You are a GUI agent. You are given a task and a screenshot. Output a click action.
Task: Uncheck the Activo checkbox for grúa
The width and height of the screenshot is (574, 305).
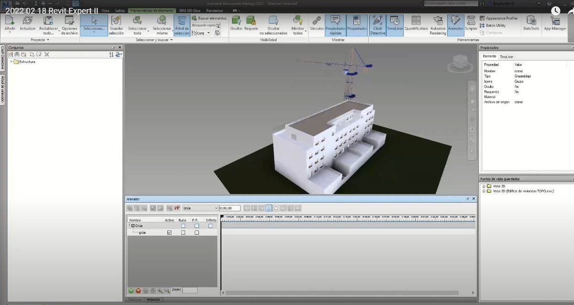169,233
